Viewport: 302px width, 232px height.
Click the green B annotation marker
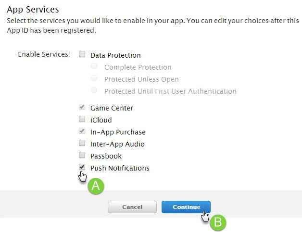(218, 222)
